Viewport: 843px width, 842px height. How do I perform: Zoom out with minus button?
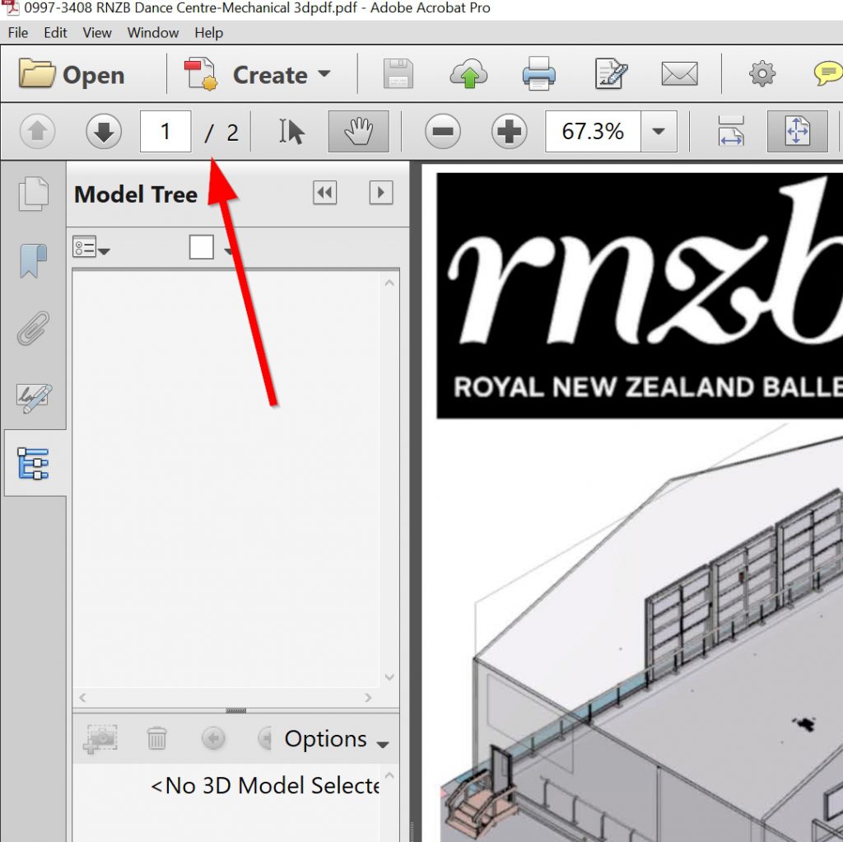[x=443, y=132]
